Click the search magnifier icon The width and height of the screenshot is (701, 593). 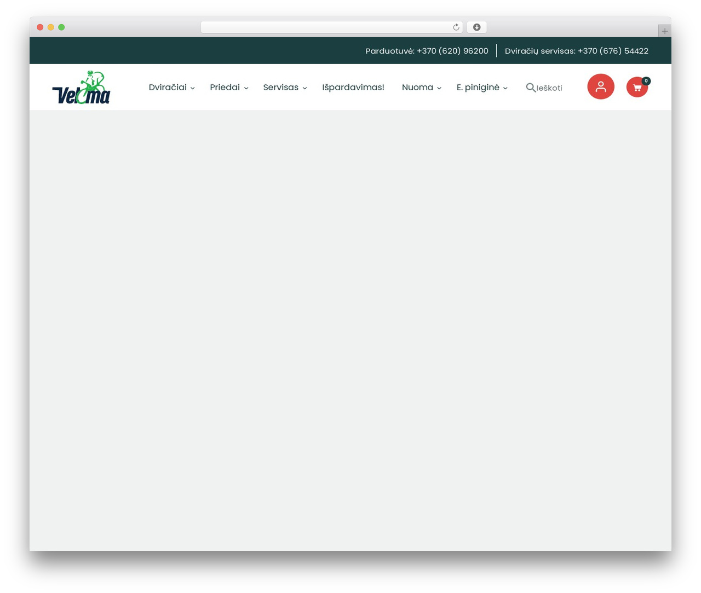531,88
